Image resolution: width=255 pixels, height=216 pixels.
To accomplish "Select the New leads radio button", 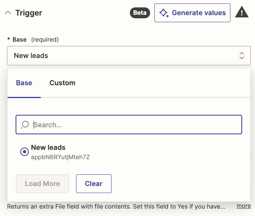I will point(24,152).
